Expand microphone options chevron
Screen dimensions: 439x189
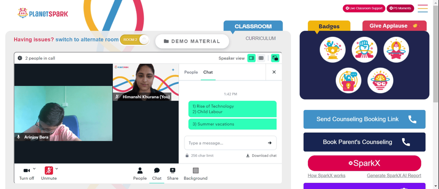57,168
